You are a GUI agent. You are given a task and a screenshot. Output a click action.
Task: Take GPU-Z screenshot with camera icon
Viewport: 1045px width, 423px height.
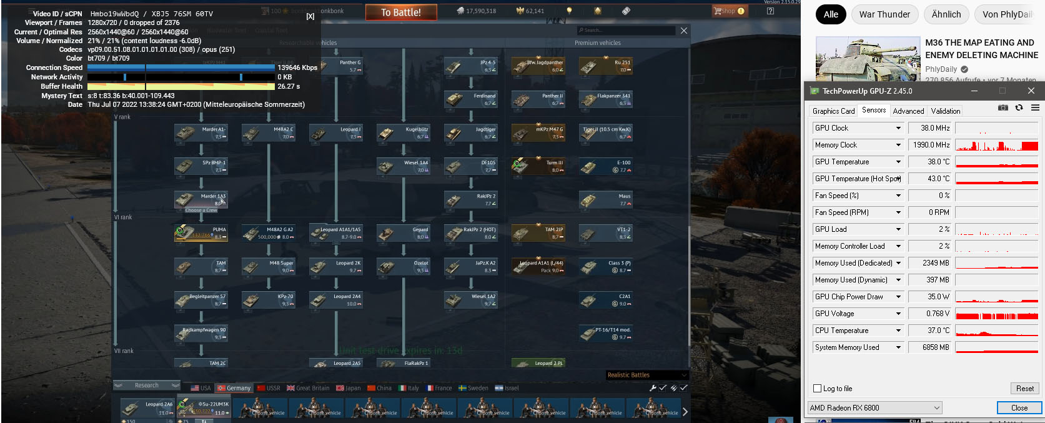[1003, 107]
